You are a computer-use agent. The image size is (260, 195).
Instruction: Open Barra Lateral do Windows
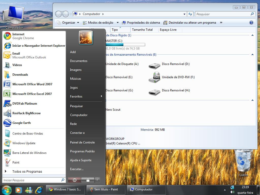tap(34, 153)
